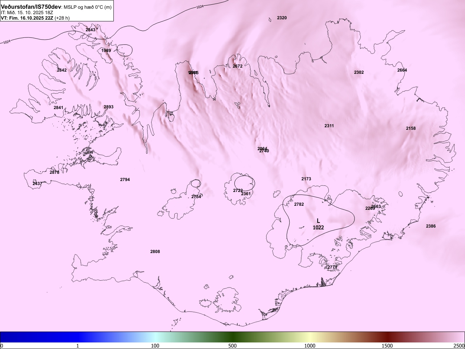Click the 'L' low pressure marker

pos(318,221)
